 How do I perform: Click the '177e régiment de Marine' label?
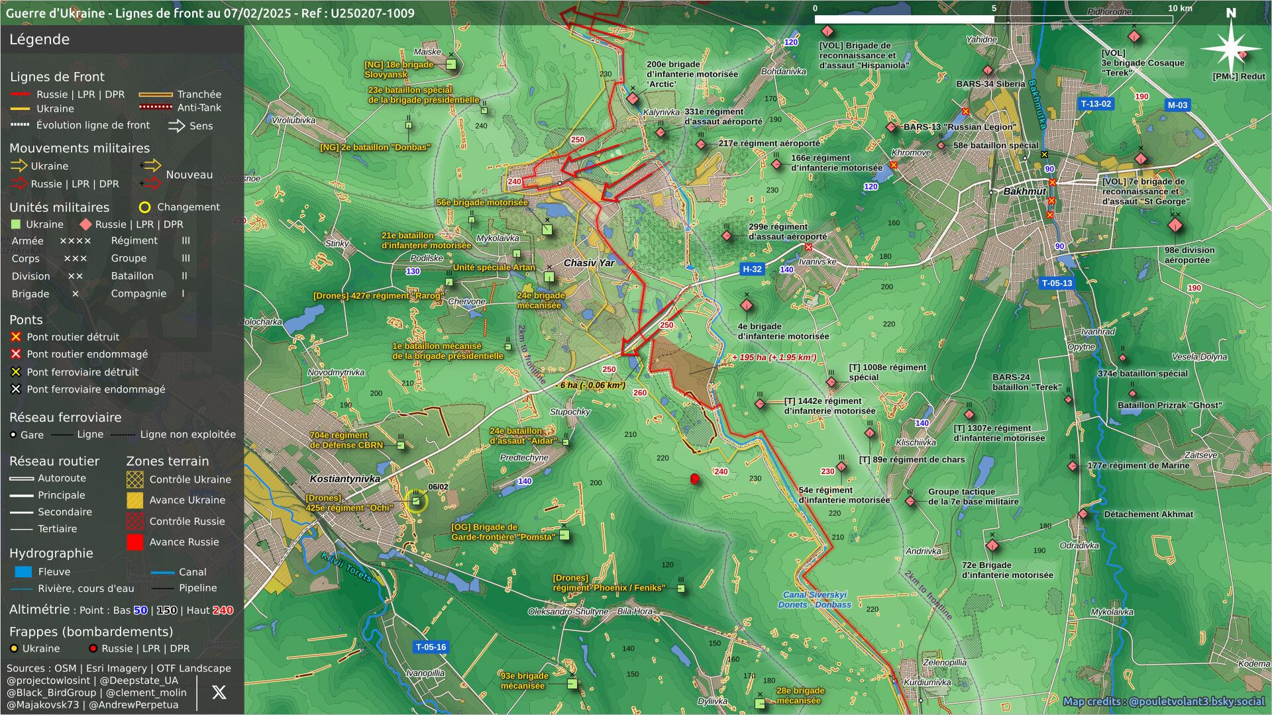[x=1138, y=465]
